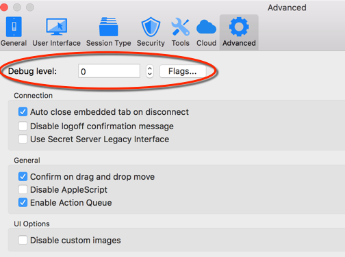Select the Security shield icon
Viewport: 345px width, 257px height.
point(151,27)
